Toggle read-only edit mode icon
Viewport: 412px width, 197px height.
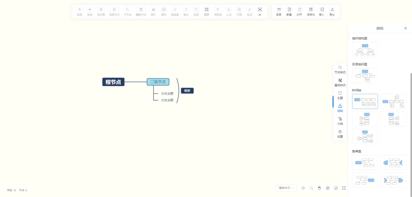coord(336,188)
